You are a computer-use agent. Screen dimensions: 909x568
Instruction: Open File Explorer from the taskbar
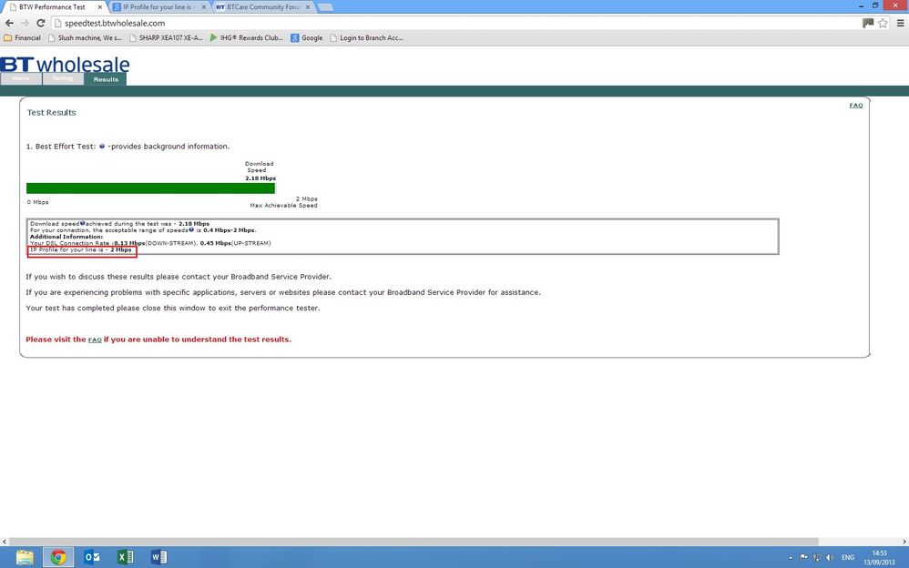[x=25, y=557]
